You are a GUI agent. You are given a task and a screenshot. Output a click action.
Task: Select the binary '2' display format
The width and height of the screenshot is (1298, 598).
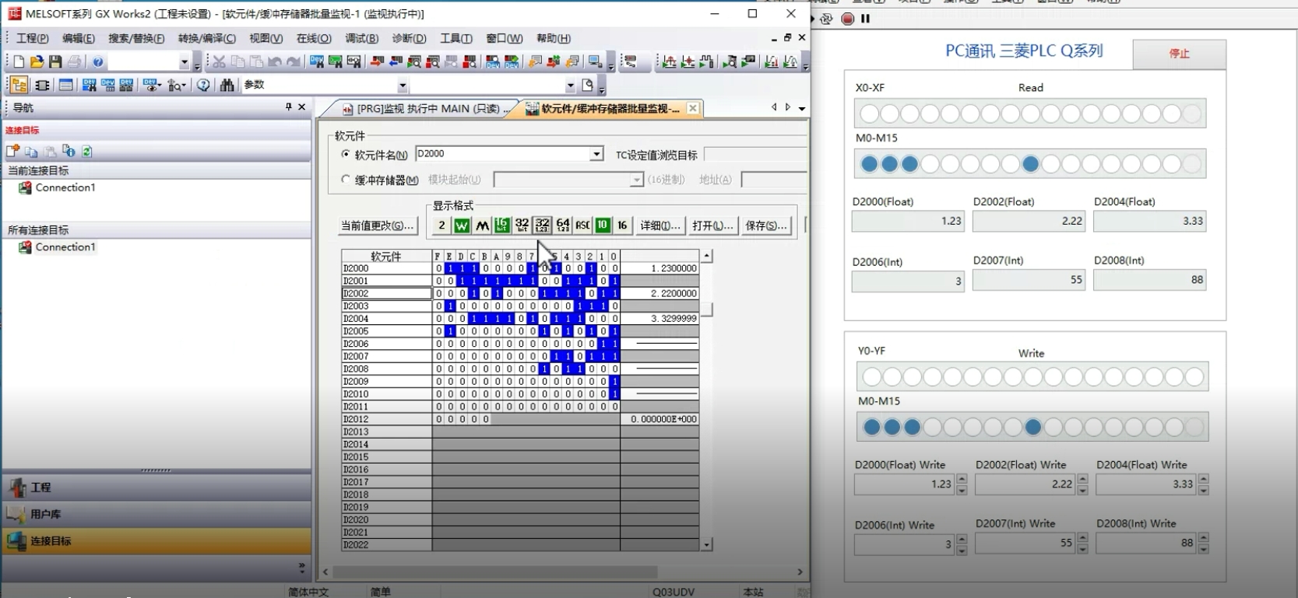441,226
